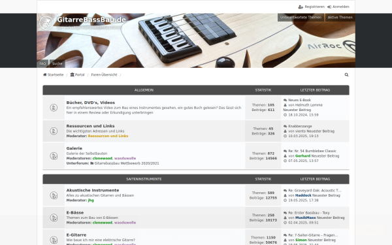Image resolution: width=392 pixels, height=245 pixels.
Task: Open the Suche tab on banner
Action: coord(57,63)
